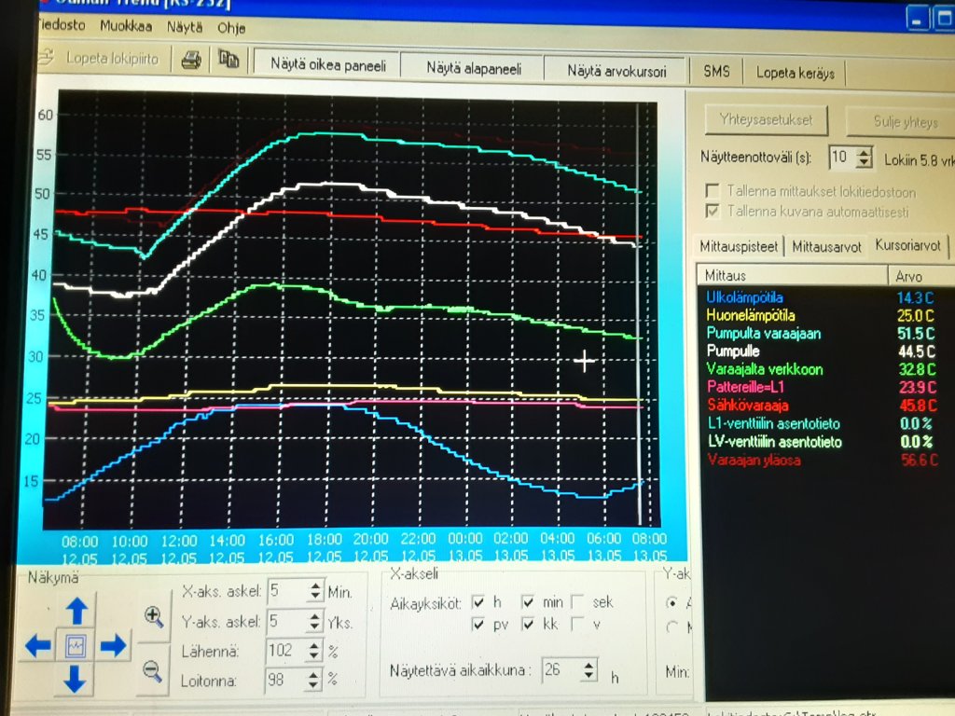
Task: Click the Mittaus column header
Action: click(x=792, y=275)
